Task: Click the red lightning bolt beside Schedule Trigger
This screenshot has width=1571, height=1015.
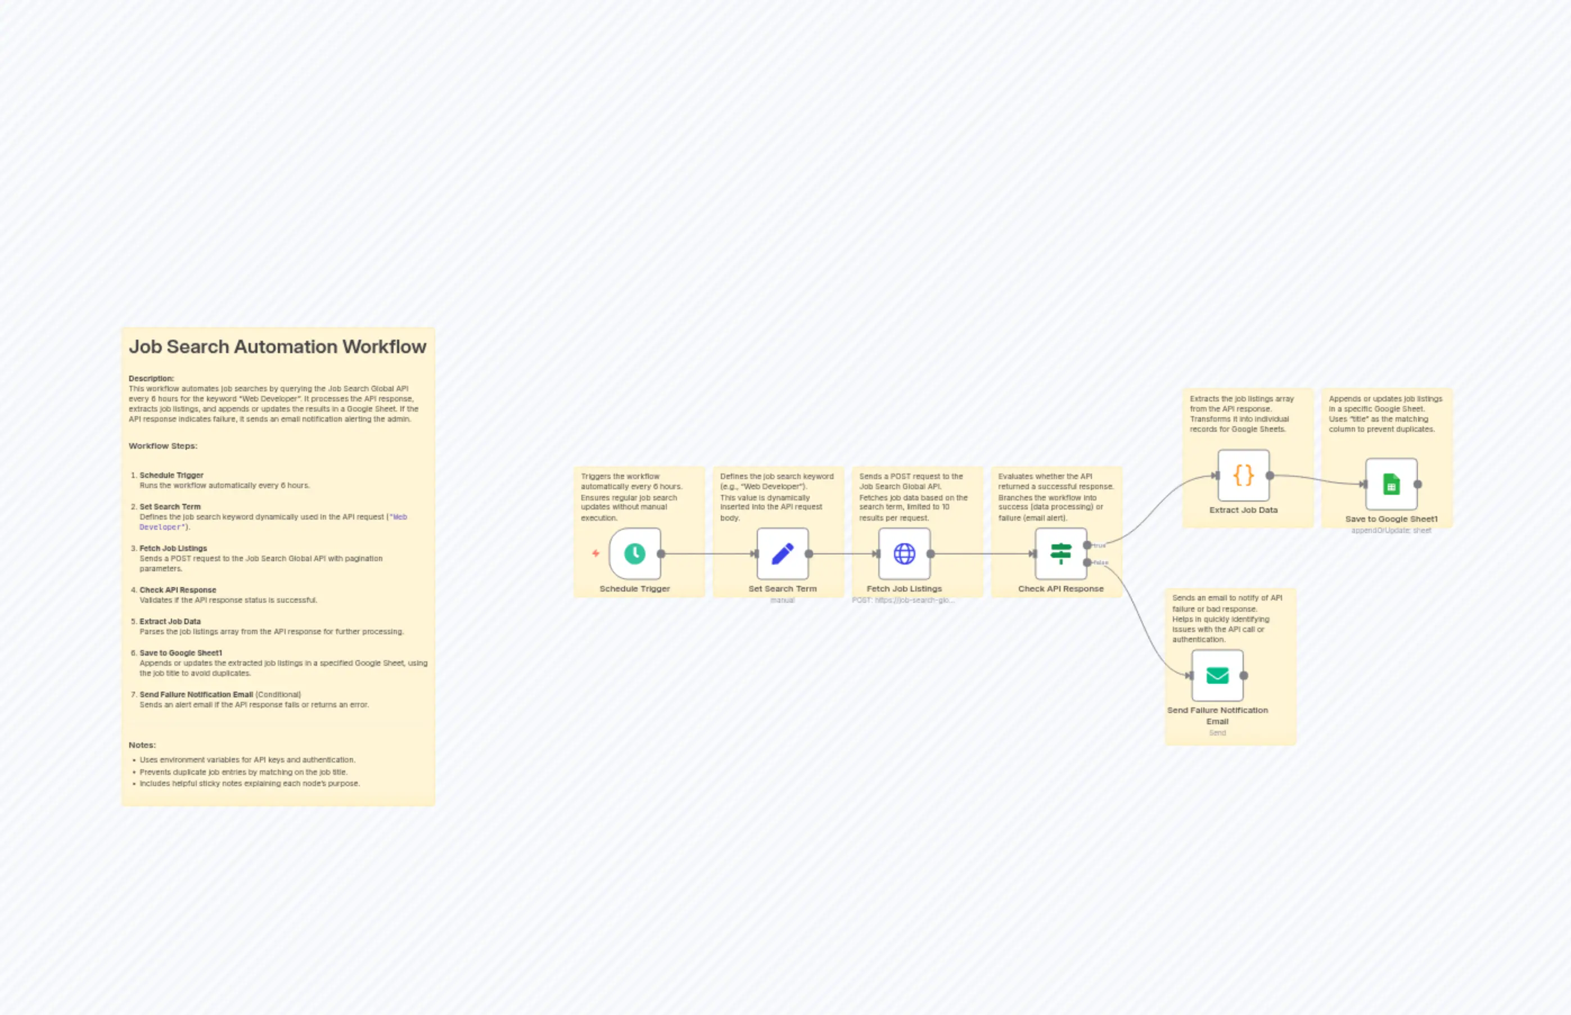Action: 595,554
